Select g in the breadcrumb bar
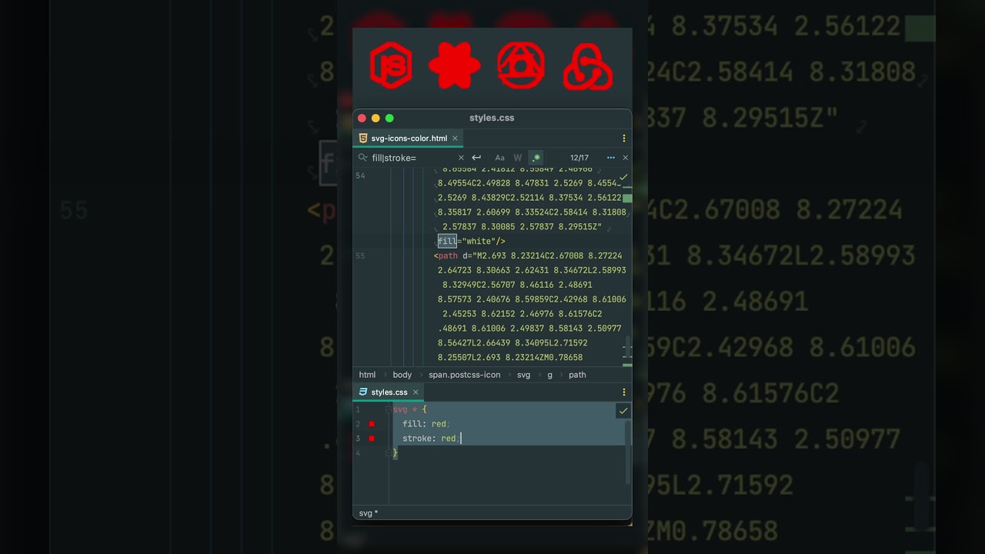Screen dimensions: 985x554 (549, 375)
